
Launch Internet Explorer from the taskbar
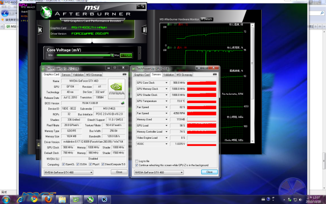pos(20,199)
